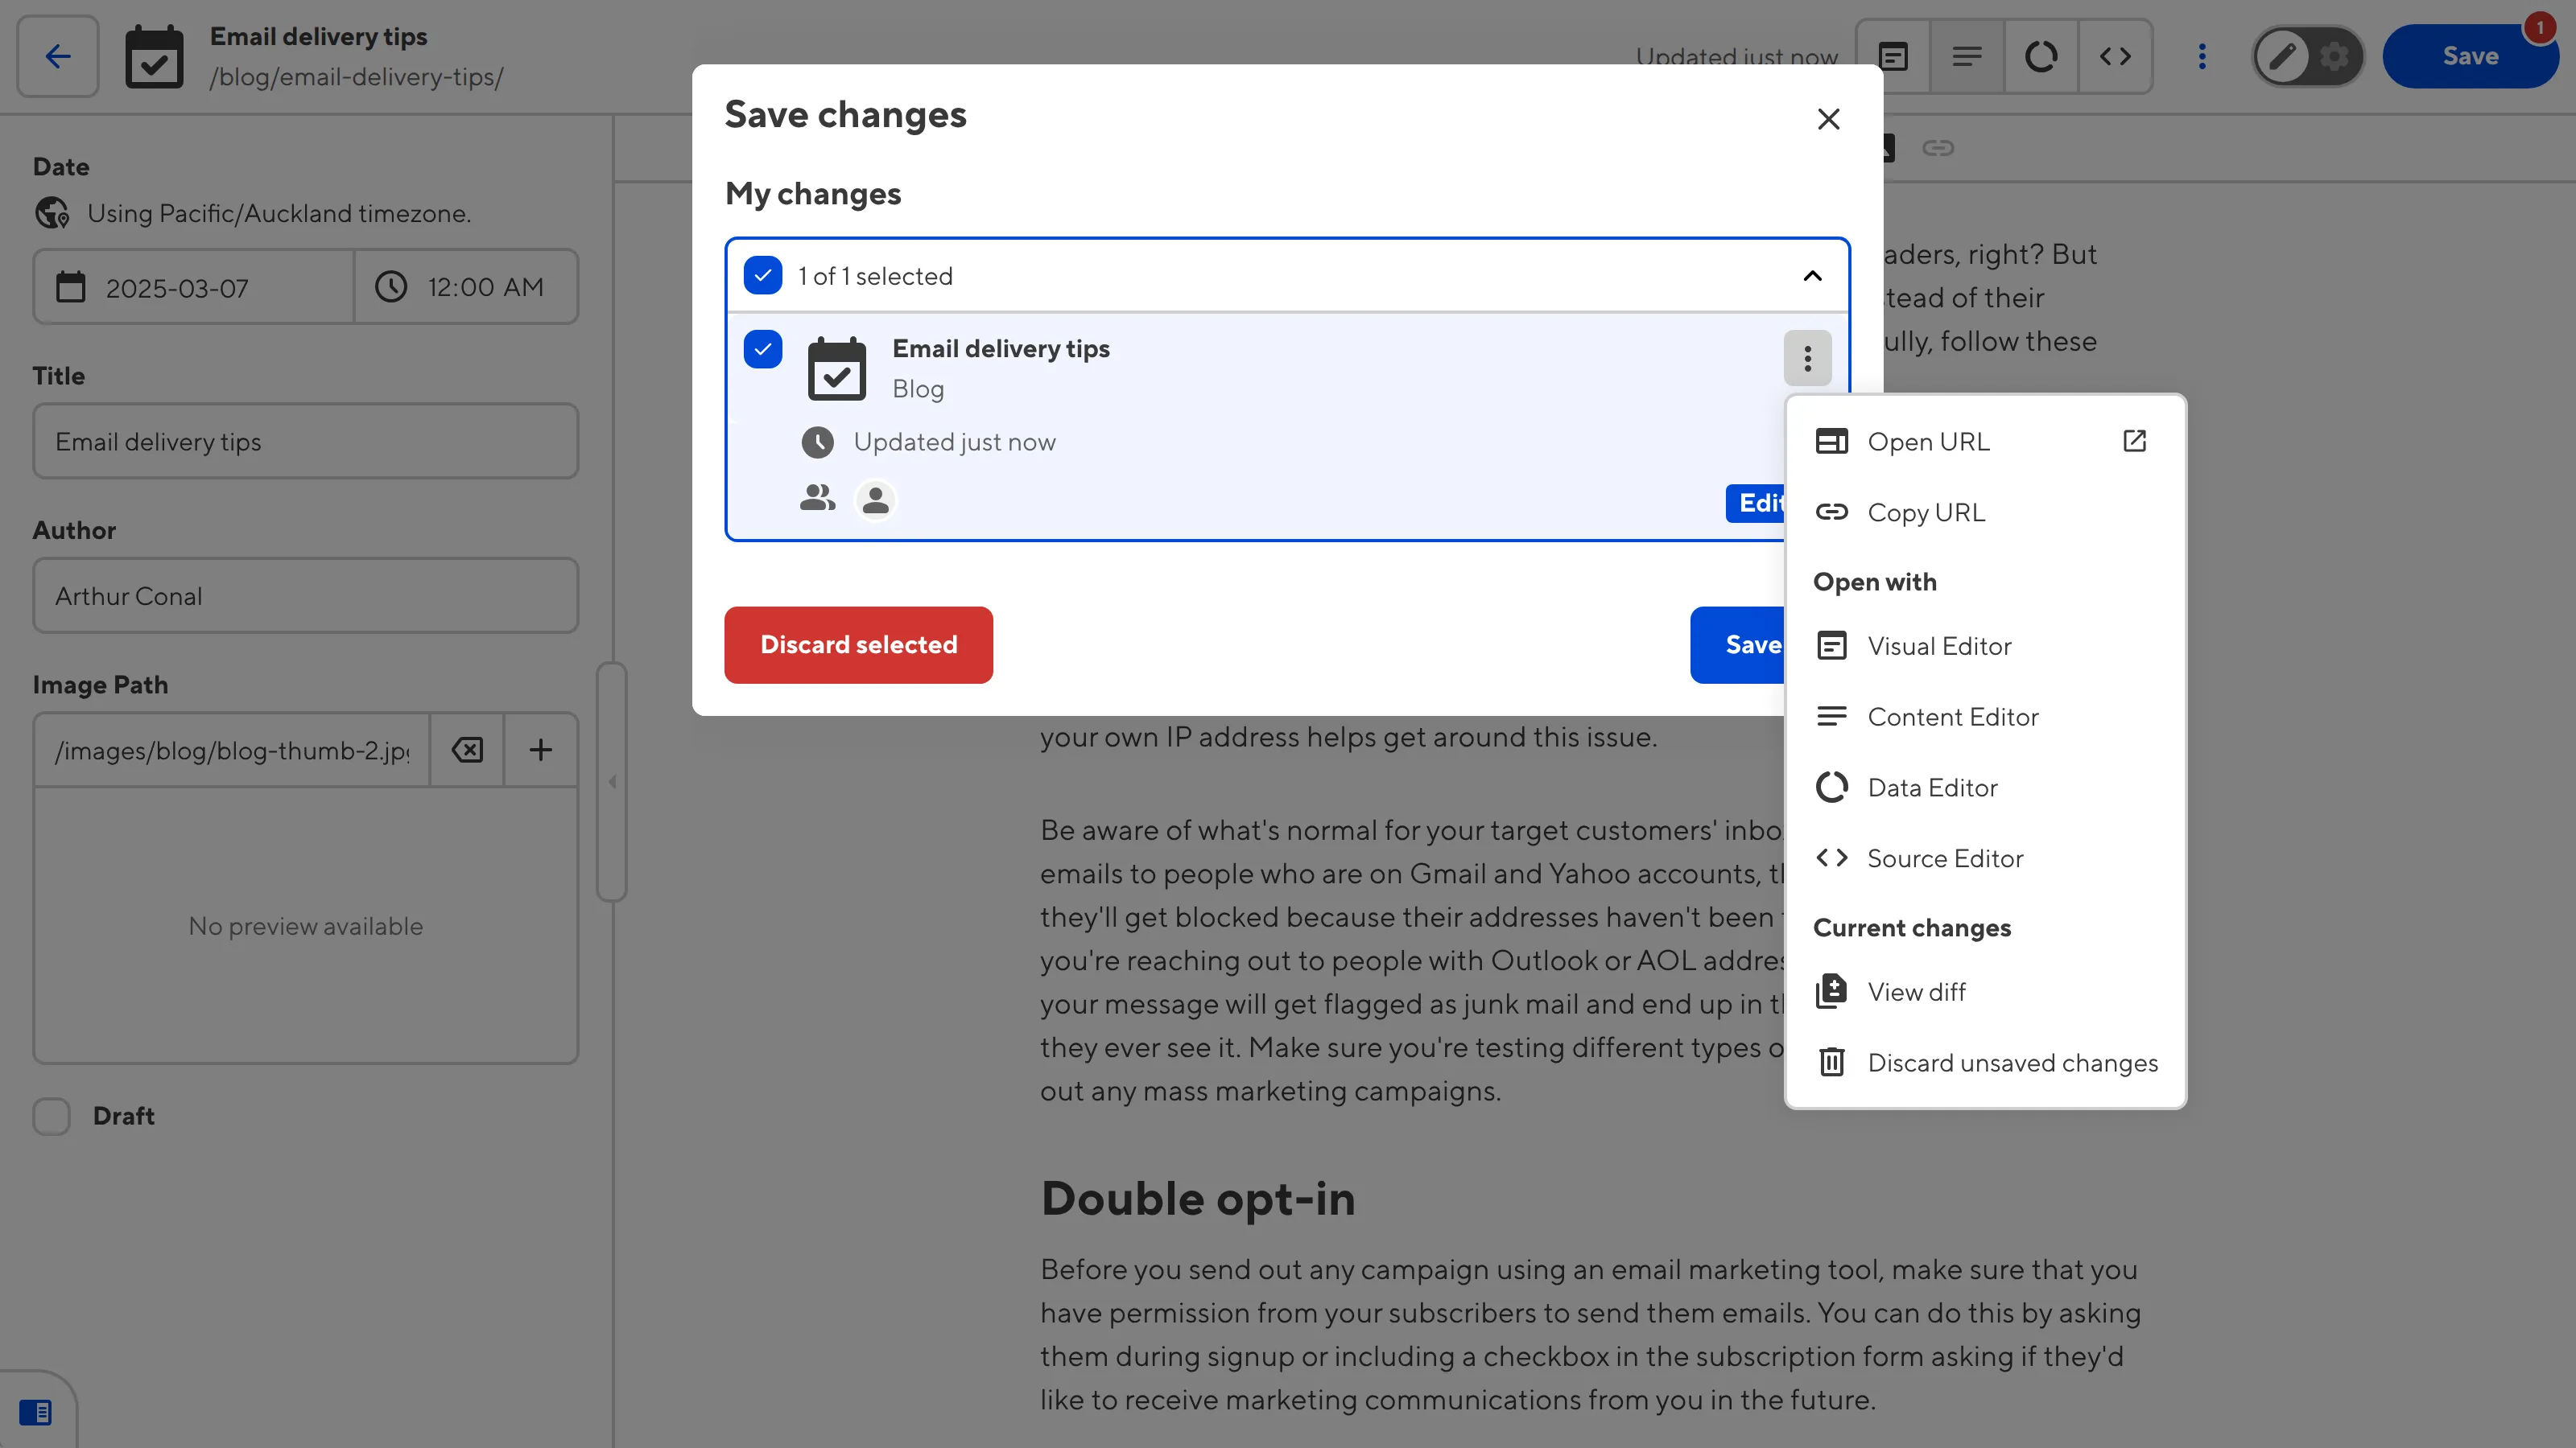Screen dimensions: 2576x1448
Task: Collapse the 1 of 1 selected section
Action: tap(1813, 276)
